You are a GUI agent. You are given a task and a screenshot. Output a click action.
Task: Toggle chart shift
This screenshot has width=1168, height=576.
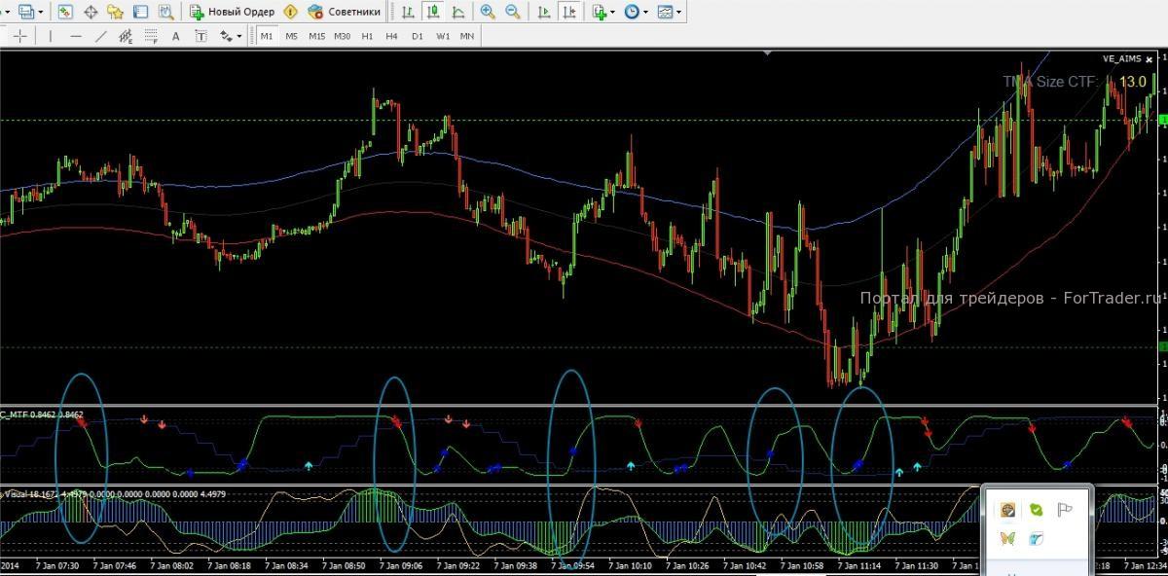(568, 13)
